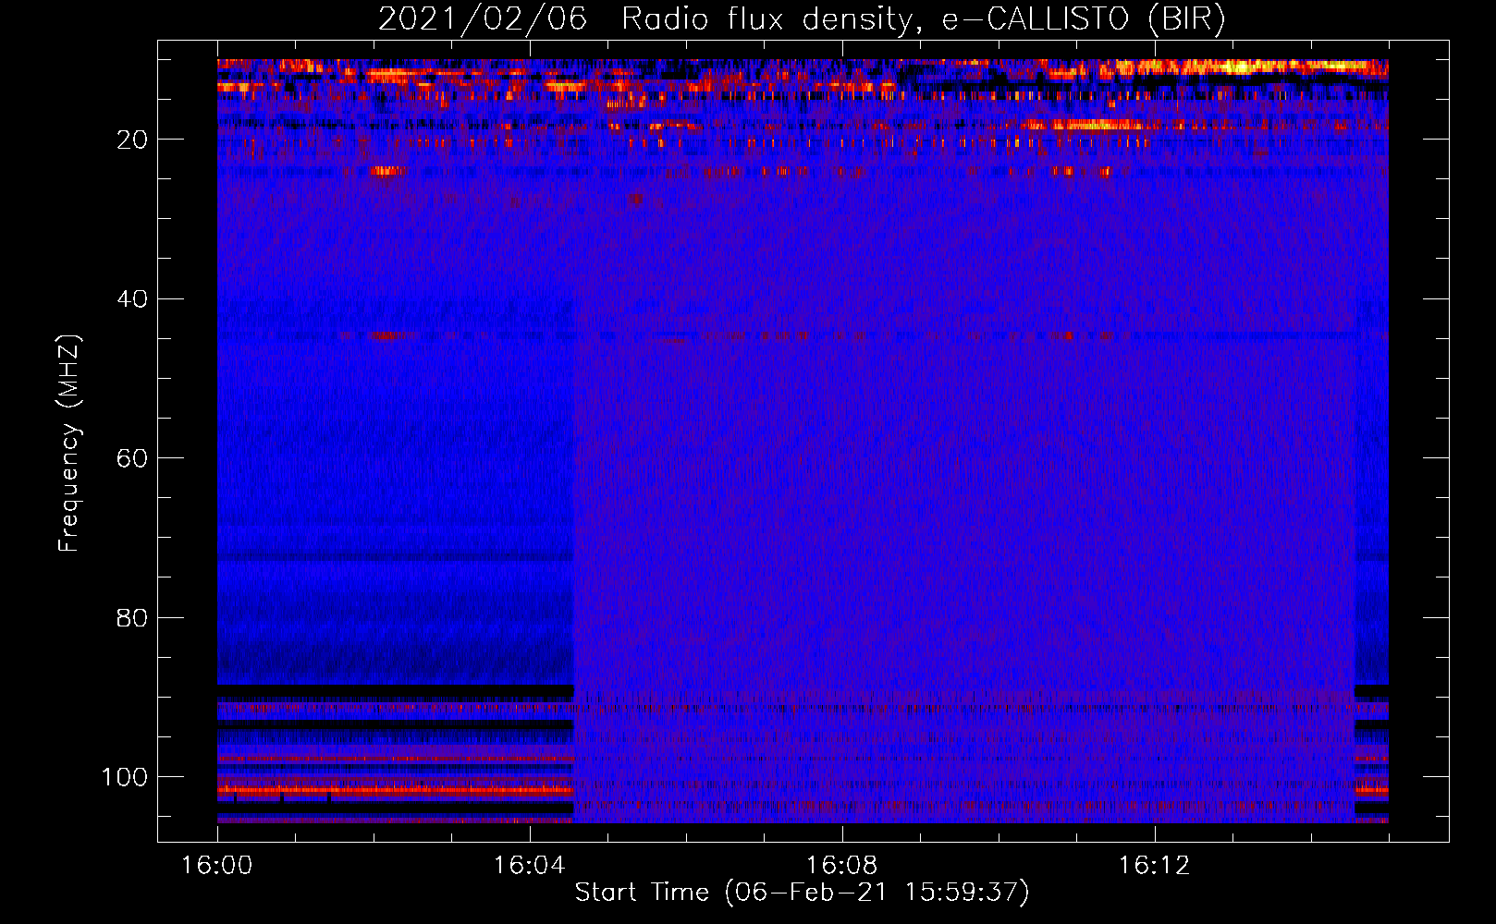The width and height of the screenshot is (1496, 924).
Task: Click the '16:08' time tick label
Action: [x=841, y=866]
